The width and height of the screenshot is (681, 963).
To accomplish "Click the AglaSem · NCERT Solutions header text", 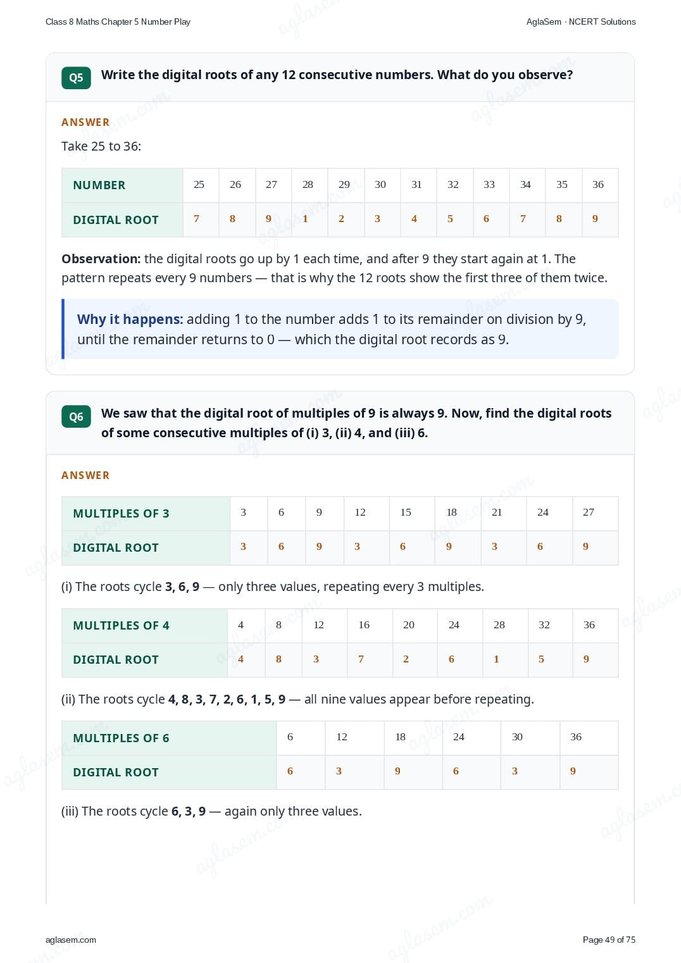I will [581, 22].
